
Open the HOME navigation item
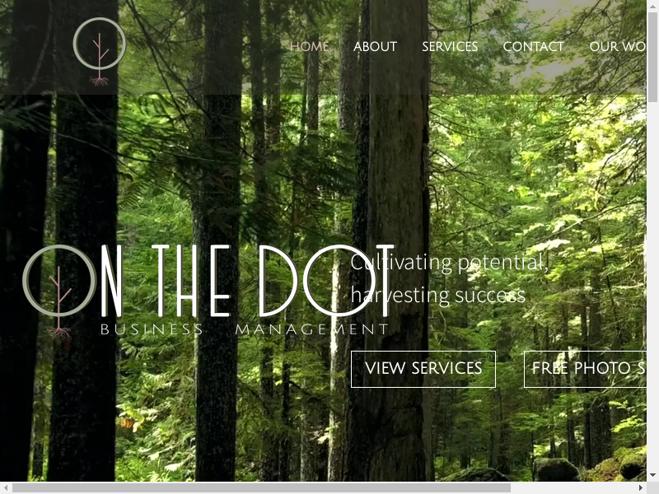[x=310, y=46]
